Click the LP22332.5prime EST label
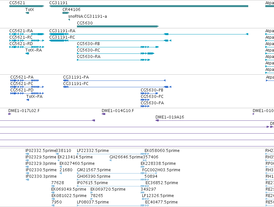Image resolution: width=274 pixels, height=207 pixels. point(93,151)
